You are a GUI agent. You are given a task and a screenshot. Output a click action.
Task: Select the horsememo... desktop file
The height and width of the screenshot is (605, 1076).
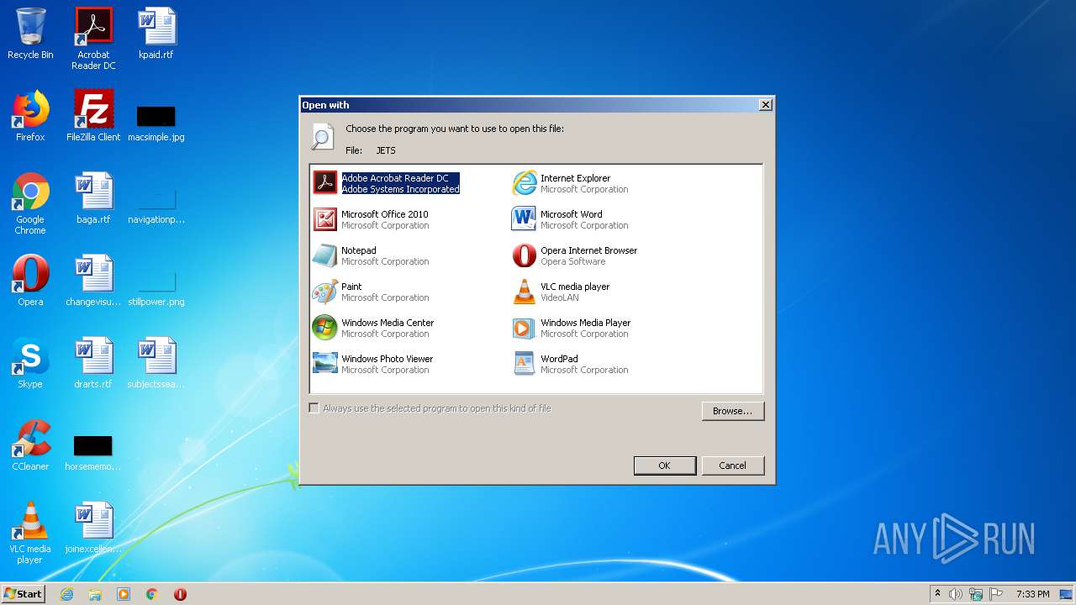tap(93, 452)
